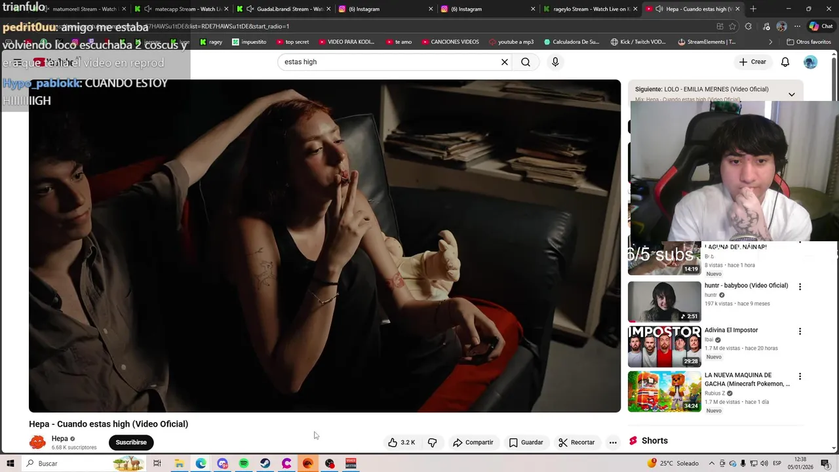Open Windows notification center
Viewport: 839px width, 472px height.
click(x=825, y=463)
